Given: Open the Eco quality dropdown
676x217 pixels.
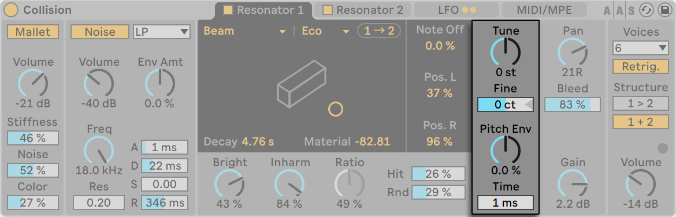Looking at the screenshot, I should [325, 31].
